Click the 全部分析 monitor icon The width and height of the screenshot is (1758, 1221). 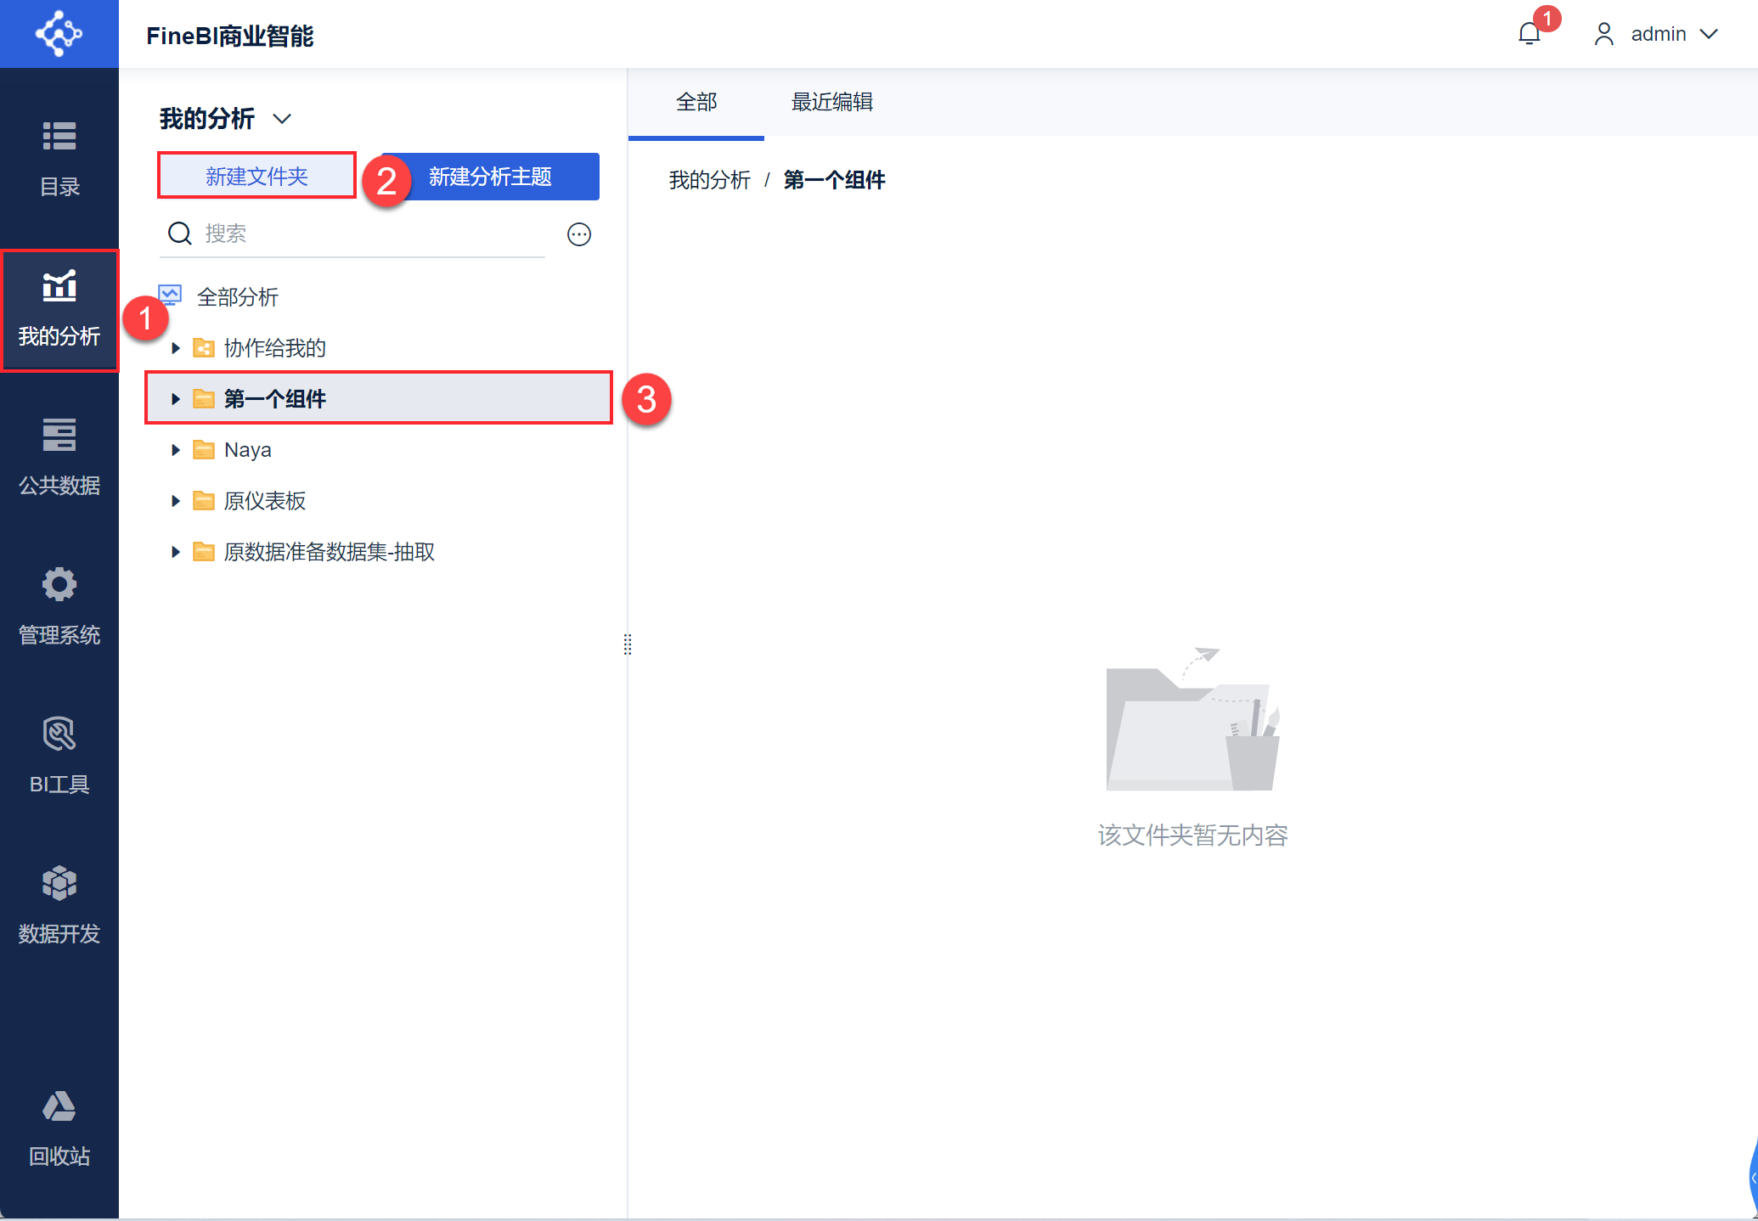(171, 296)
